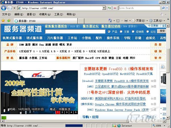
Task: Open the 收藏夹(A) menu
Action: [45, 14]
